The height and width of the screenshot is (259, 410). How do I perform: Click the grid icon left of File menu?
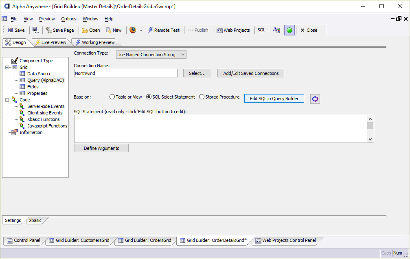[4, 19]
